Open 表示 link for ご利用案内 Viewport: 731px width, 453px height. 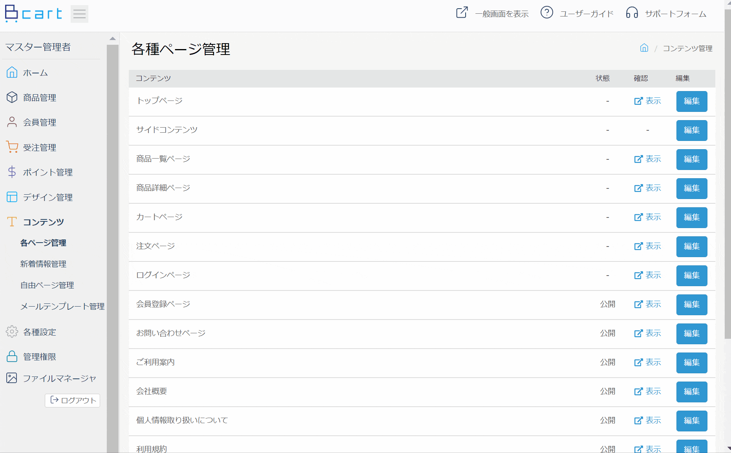pyautogui.click(x=648, y=362)
